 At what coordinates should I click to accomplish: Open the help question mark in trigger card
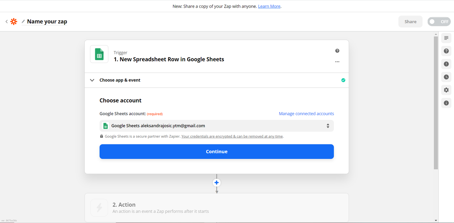pos(337,51)
